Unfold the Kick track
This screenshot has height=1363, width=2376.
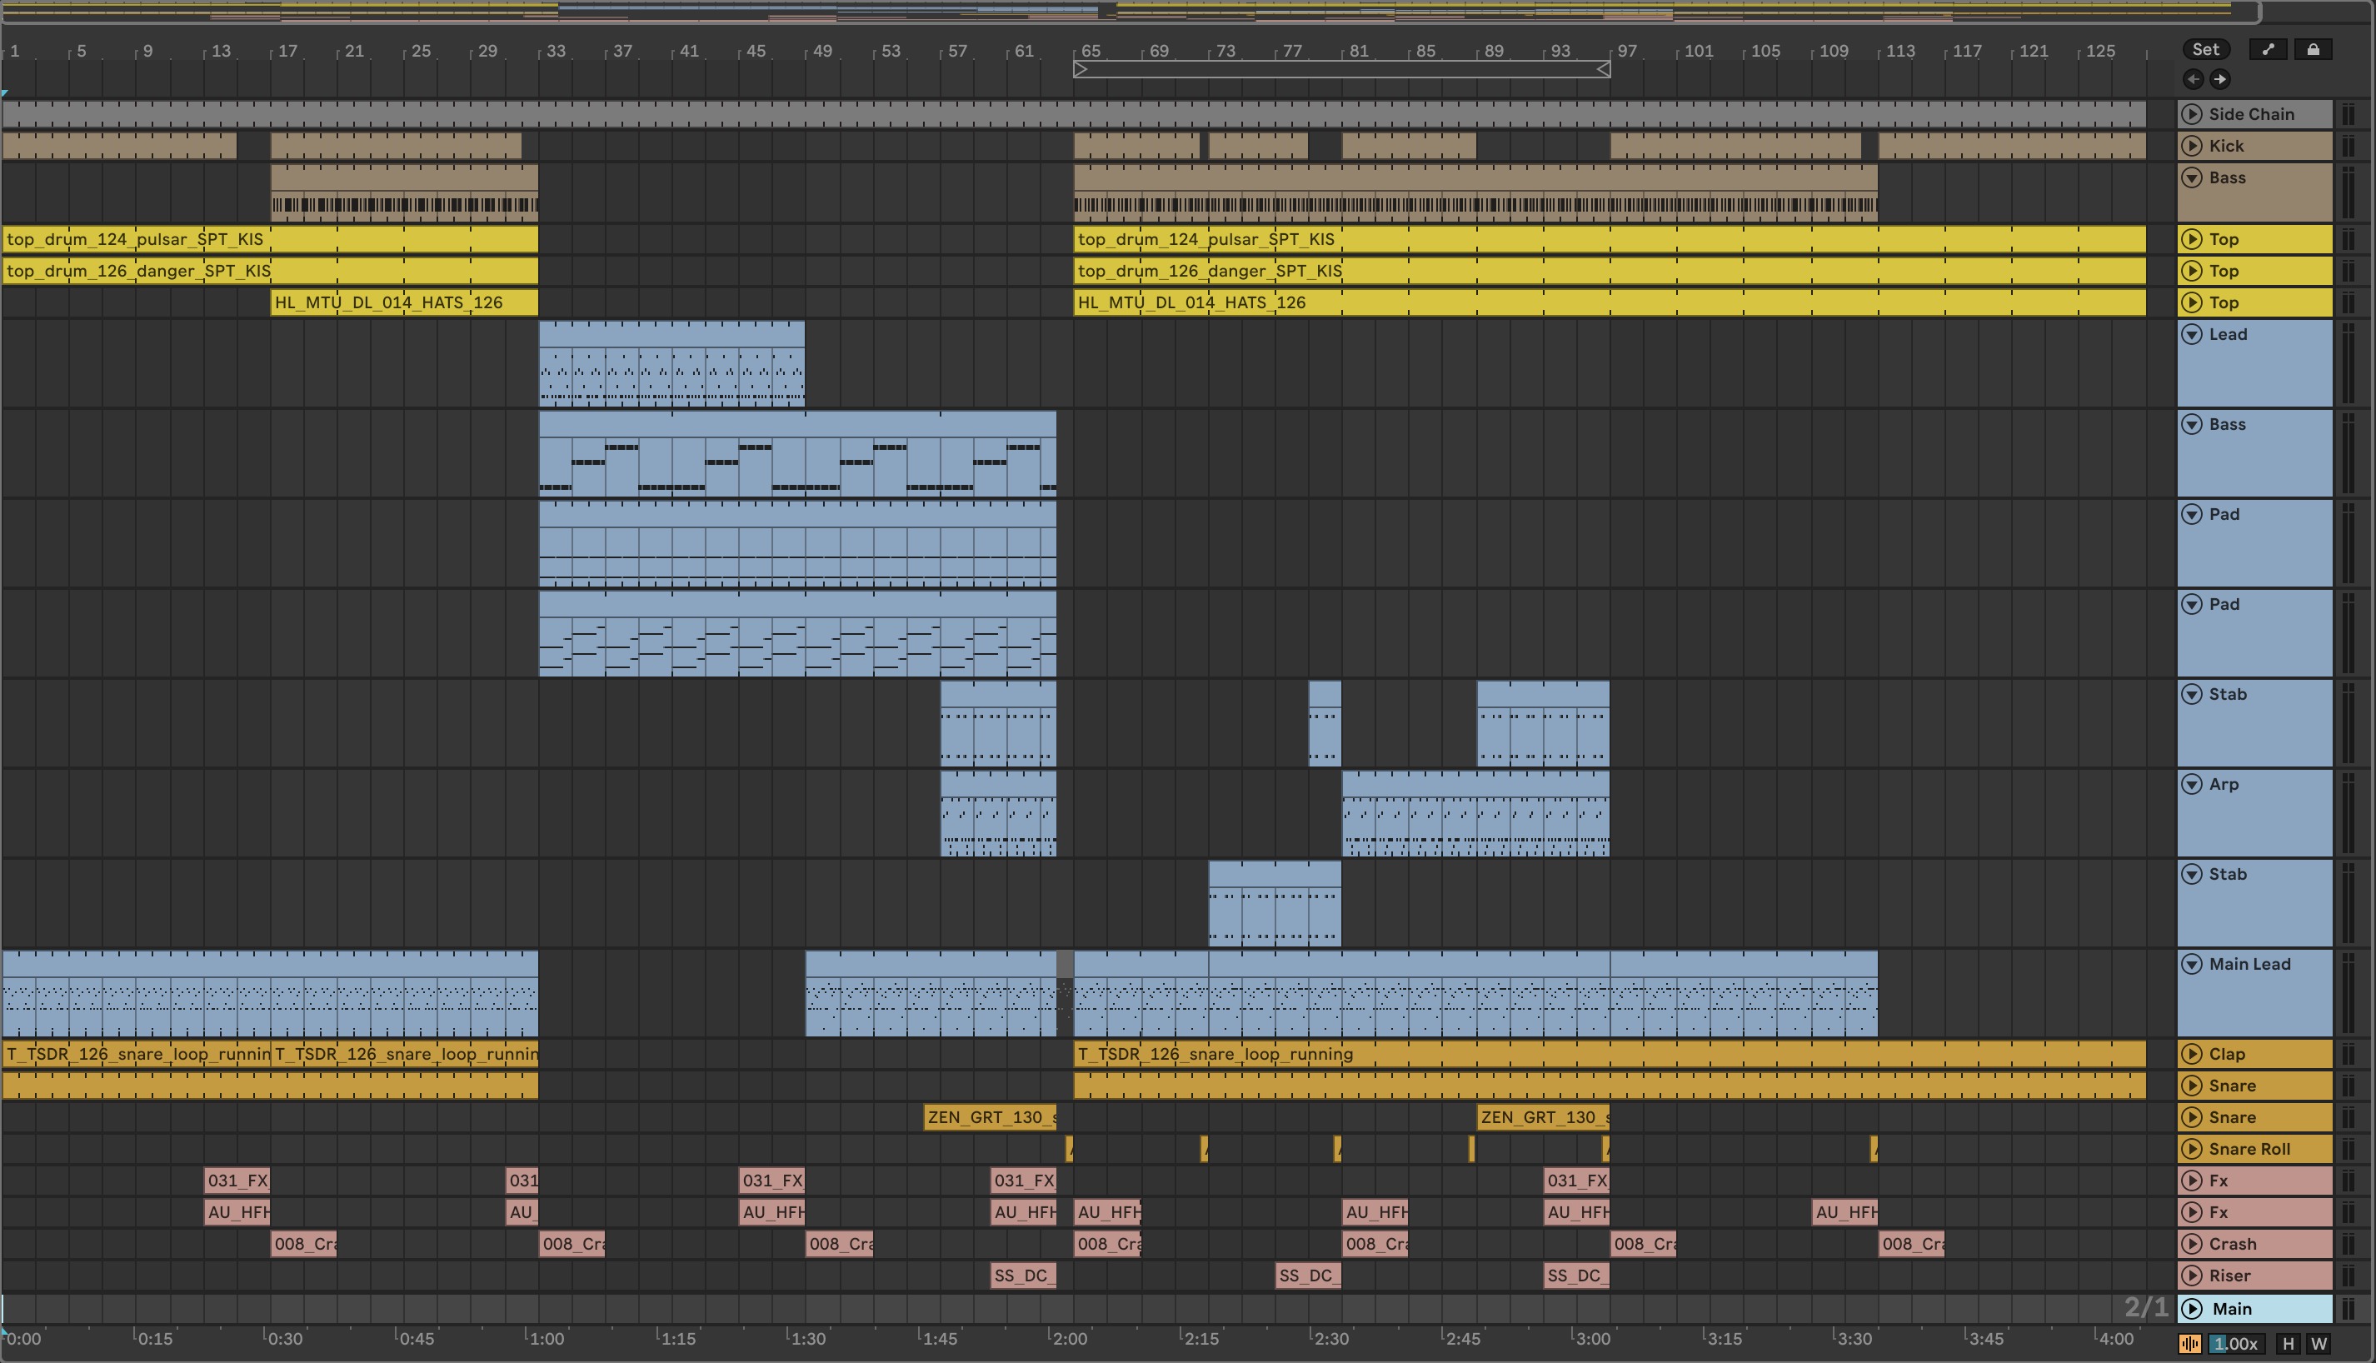point(2192,146)
